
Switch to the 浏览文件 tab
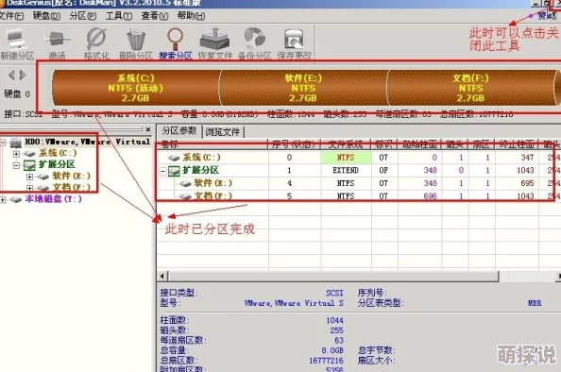(x=223, y=132)
